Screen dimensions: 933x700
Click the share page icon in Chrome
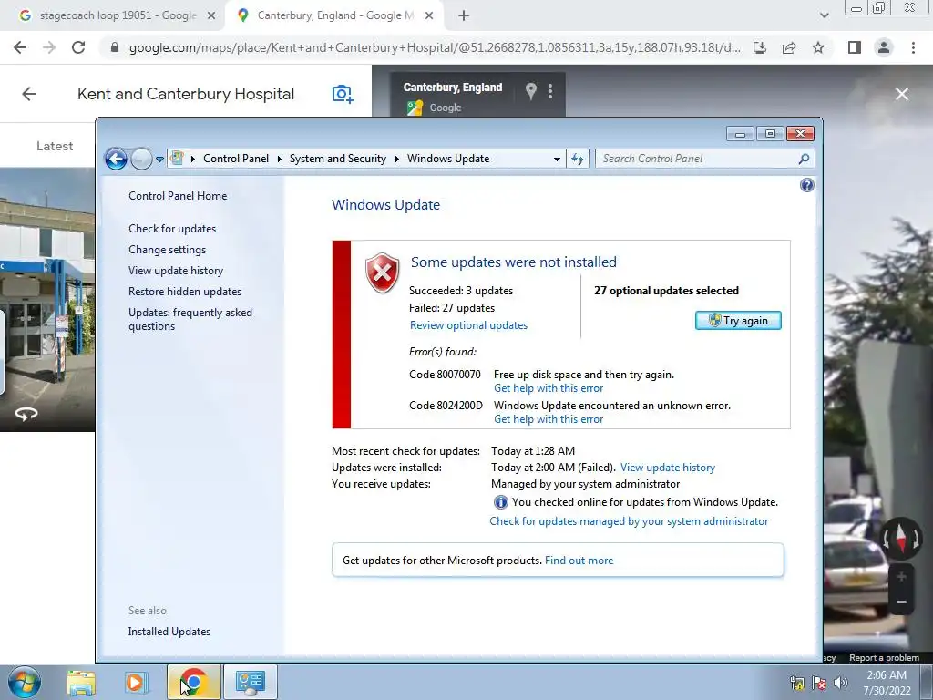point(789,47)
